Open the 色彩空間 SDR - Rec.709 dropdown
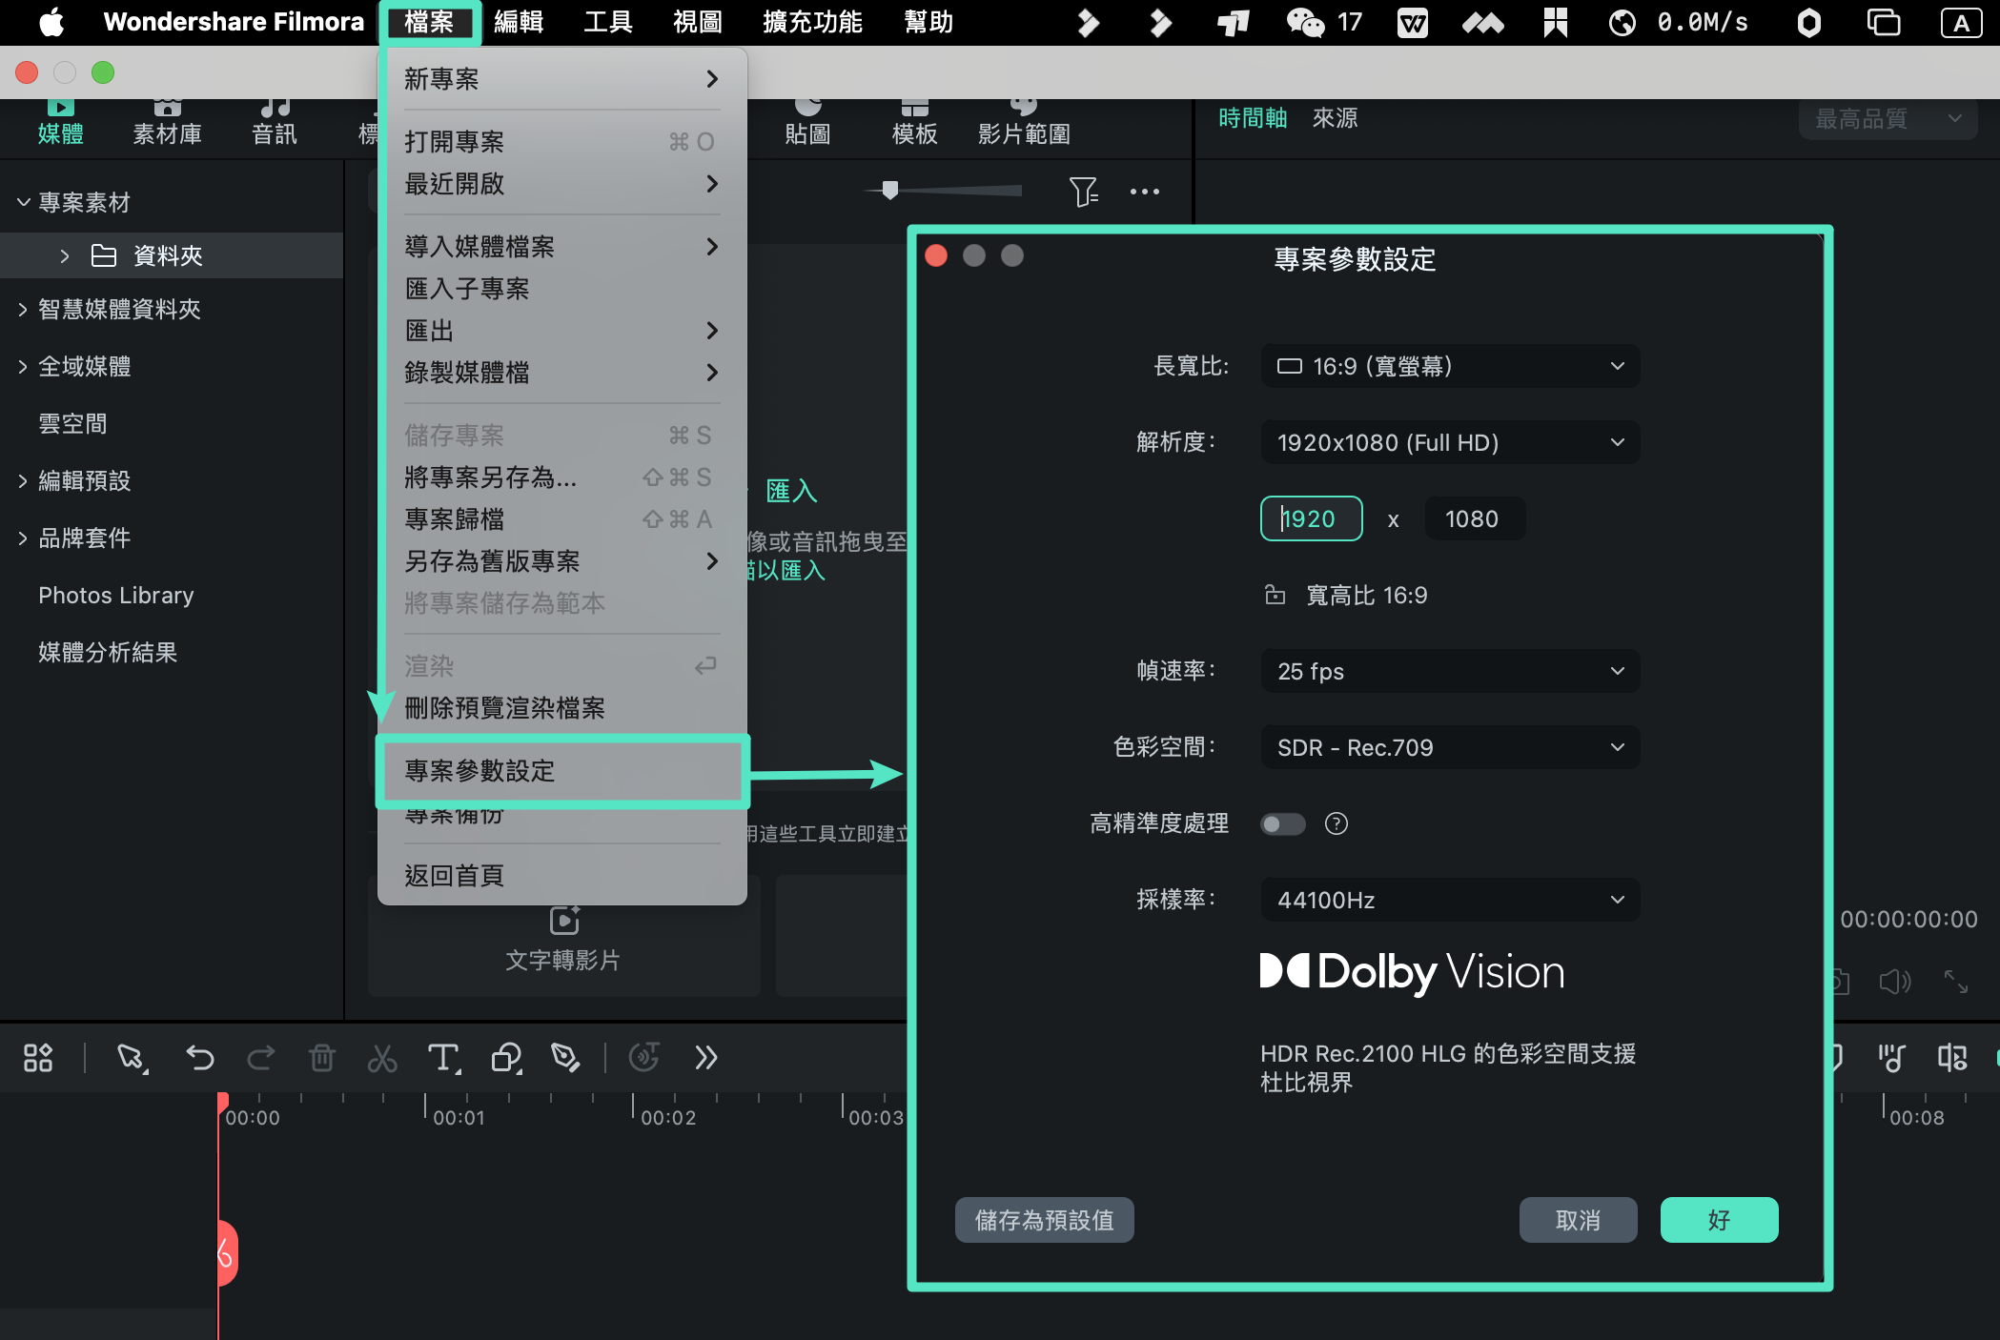This screenshot has width=2000, height=1340. [x=1450, y=747]
